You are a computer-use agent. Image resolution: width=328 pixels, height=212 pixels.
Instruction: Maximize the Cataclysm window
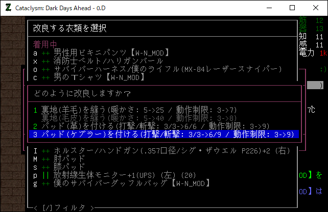tap(292, 8)
